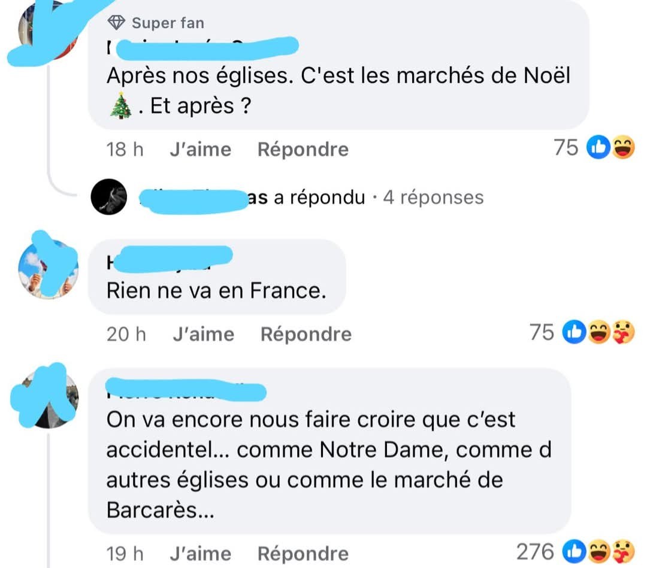Click the Super fan diamond badge icon
Image resolution: width=647 pixels, height=568 pixels.
pyautogui.click(x=116, y=23)
